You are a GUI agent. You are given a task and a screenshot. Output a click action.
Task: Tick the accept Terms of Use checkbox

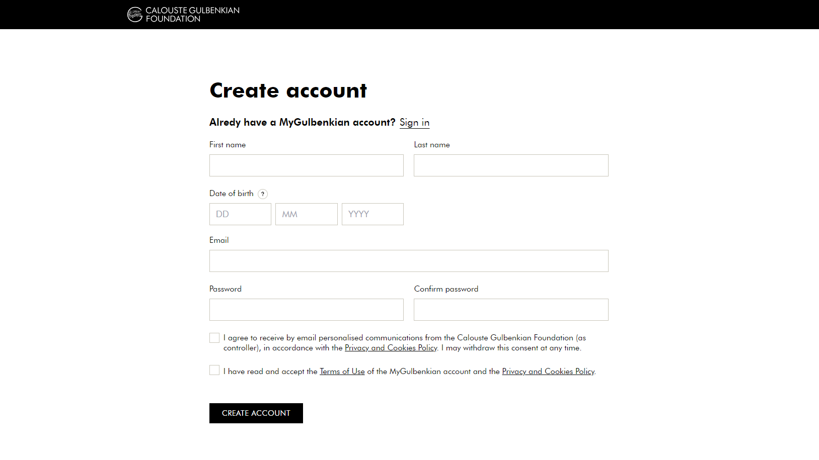[214, 370]
